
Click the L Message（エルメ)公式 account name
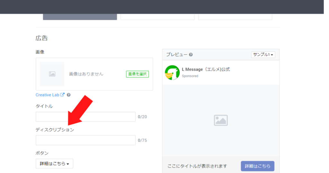coord(206,69)
